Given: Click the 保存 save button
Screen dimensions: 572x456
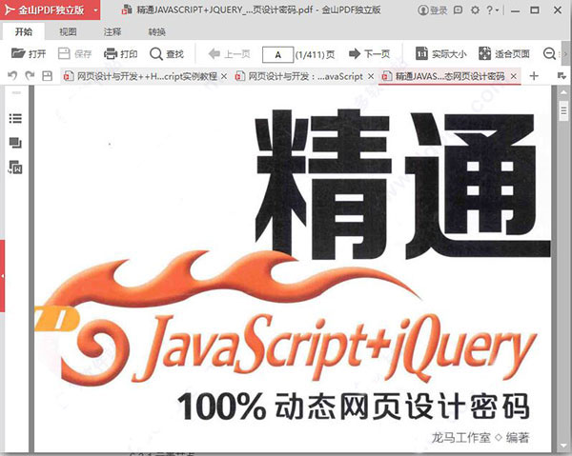Looking at the screenshot, I should point(74,54).
